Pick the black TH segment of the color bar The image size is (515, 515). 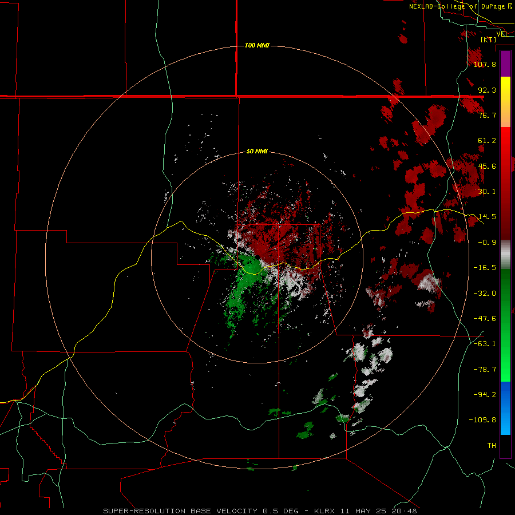pos(505,446)
